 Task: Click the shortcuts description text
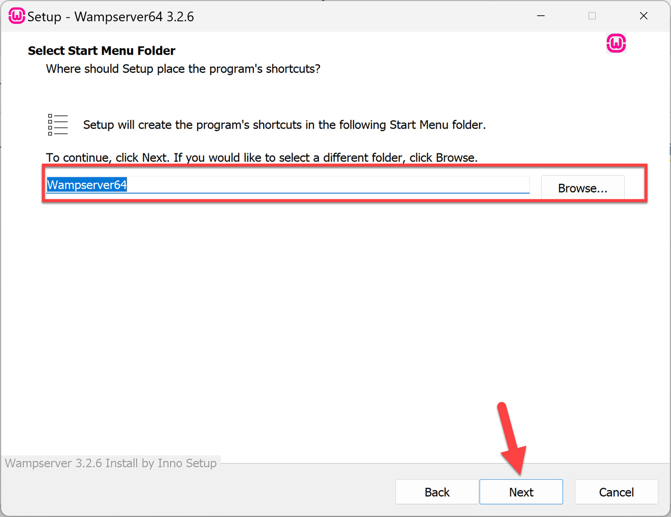[x=285, y=125]
